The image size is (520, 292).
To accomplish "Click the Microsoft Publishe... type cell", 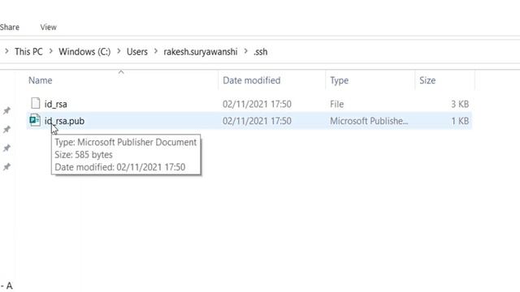I will tap(369, 121).
